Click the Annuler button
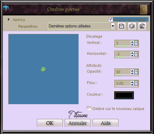This screenshot has height=134, width=154. [78, 123]
